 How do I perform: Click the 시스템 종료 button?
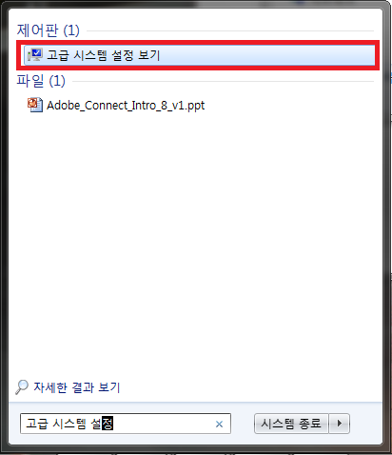[x=291, y=424]
